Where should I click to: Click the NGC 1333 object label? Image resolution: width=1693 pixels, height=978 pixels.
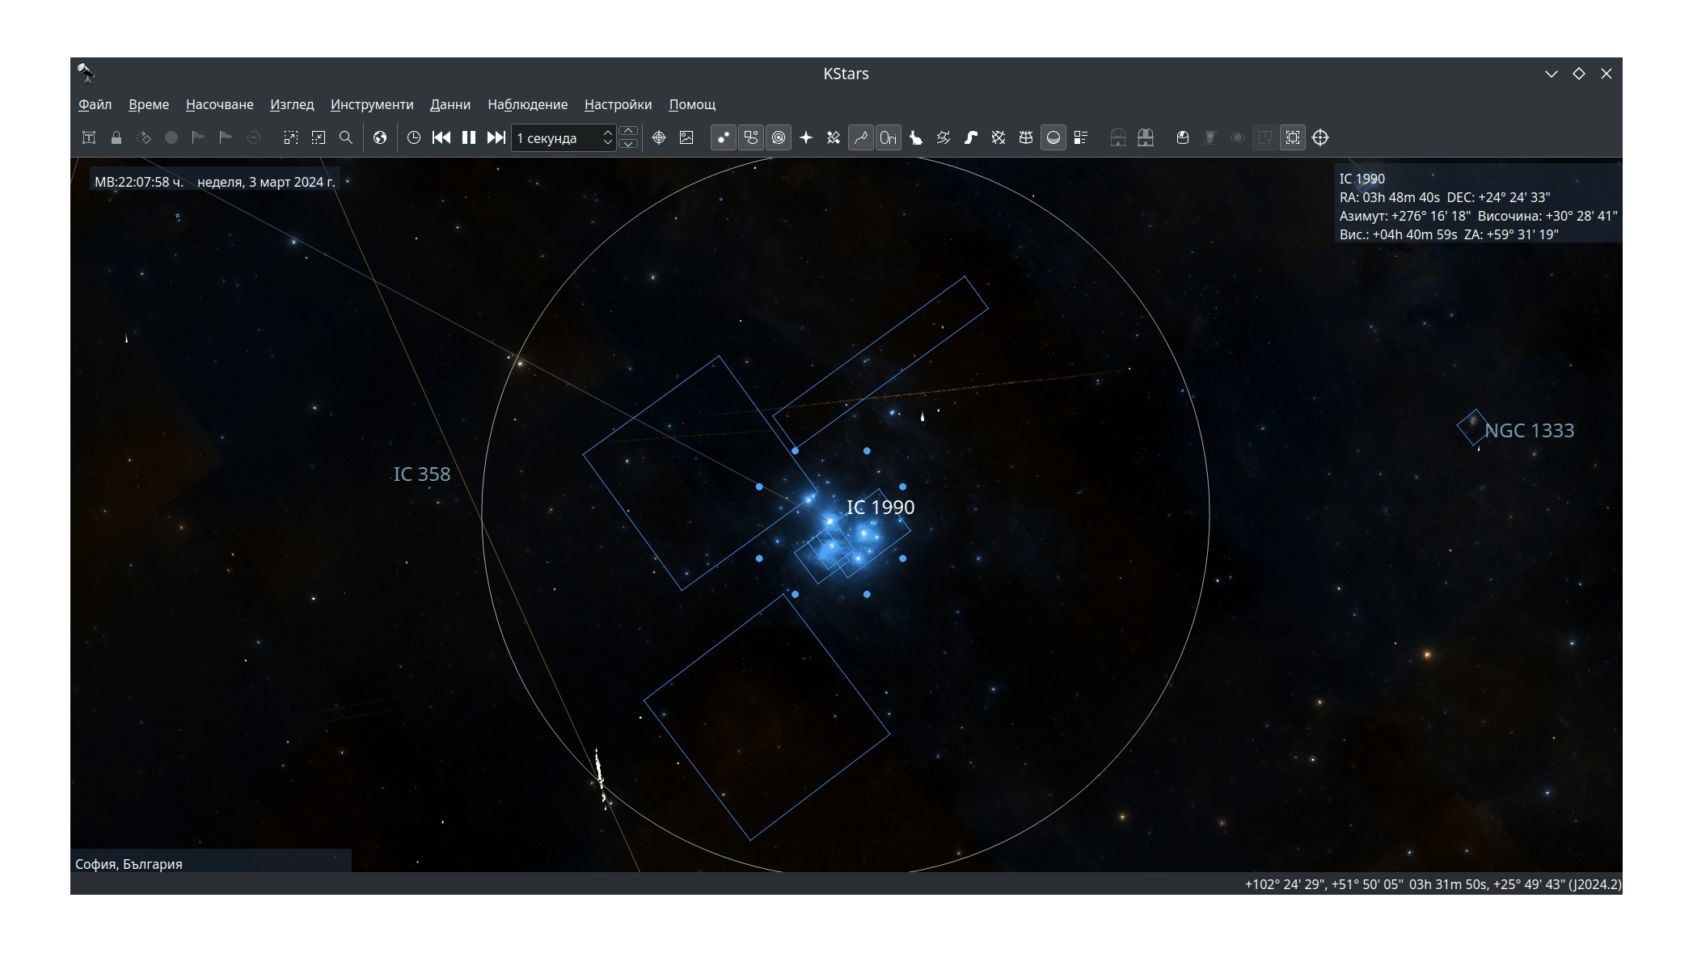click(1529, 431)
